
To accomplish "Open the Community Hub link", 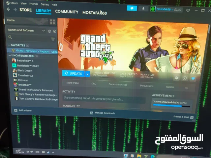I will [118, 84].
